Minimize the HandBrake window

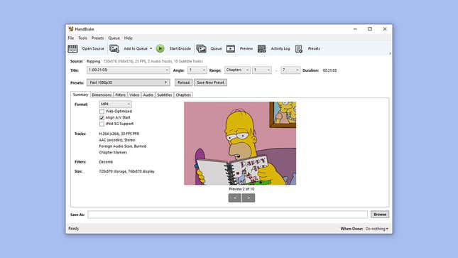coord(355,29)
